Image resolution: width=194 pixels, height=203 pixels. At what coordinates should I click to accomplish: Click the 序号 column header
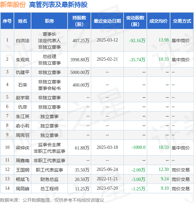pos(7,21)
